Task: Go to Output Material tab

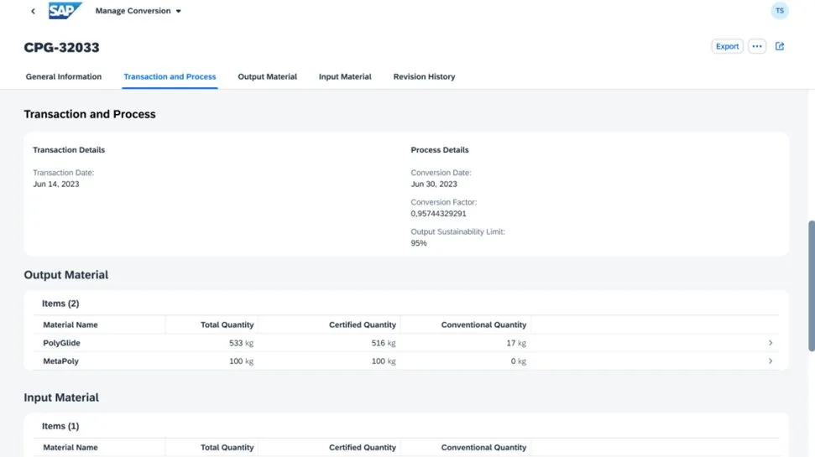Action: (x=267, y=76)
